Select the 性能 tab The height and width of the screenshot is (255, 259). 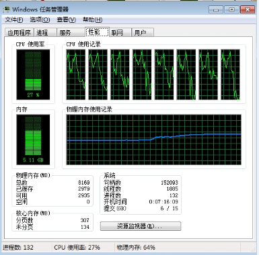[x=97, y=32]
